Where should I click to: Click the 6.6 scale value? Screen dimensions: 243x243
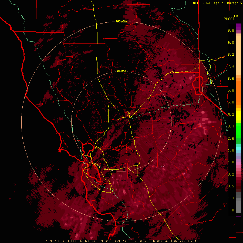point(231,78)
